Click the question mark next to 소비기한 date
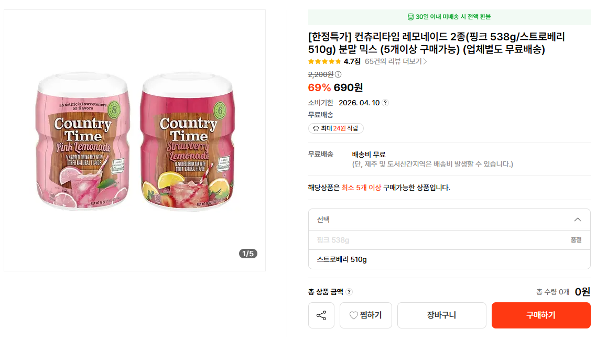 click(x=385, y=103)
